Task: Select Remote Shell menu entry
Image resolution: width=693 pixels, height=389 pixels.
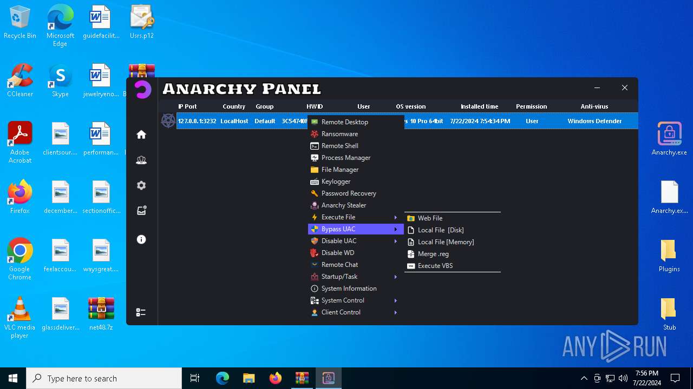Action: point(356,146)
